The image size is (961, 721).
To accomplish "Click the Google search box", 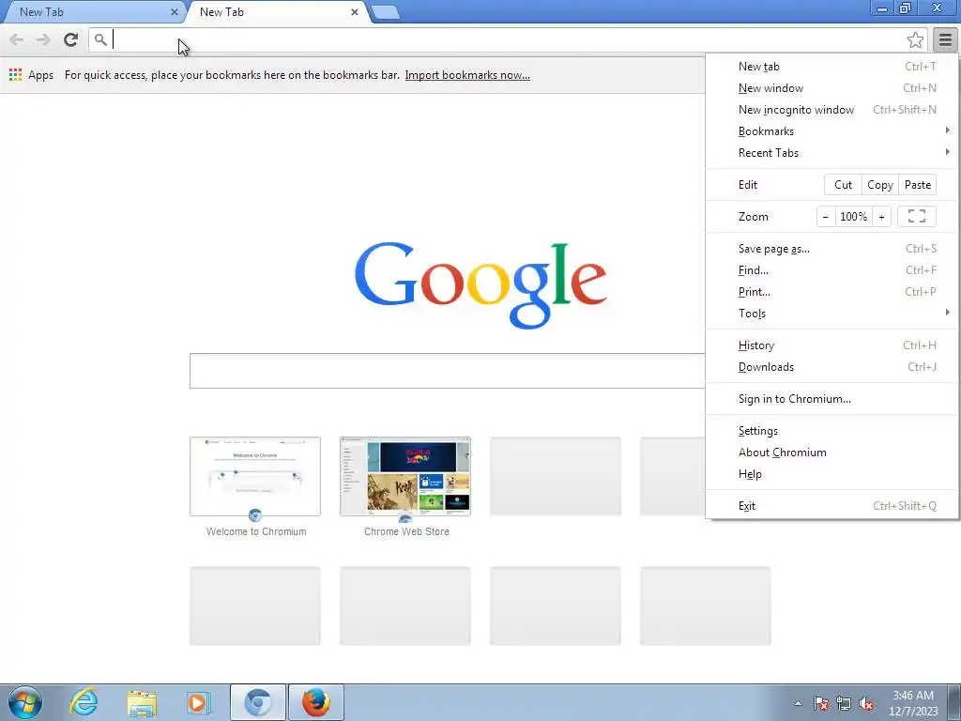I will (x=448, y=370).
